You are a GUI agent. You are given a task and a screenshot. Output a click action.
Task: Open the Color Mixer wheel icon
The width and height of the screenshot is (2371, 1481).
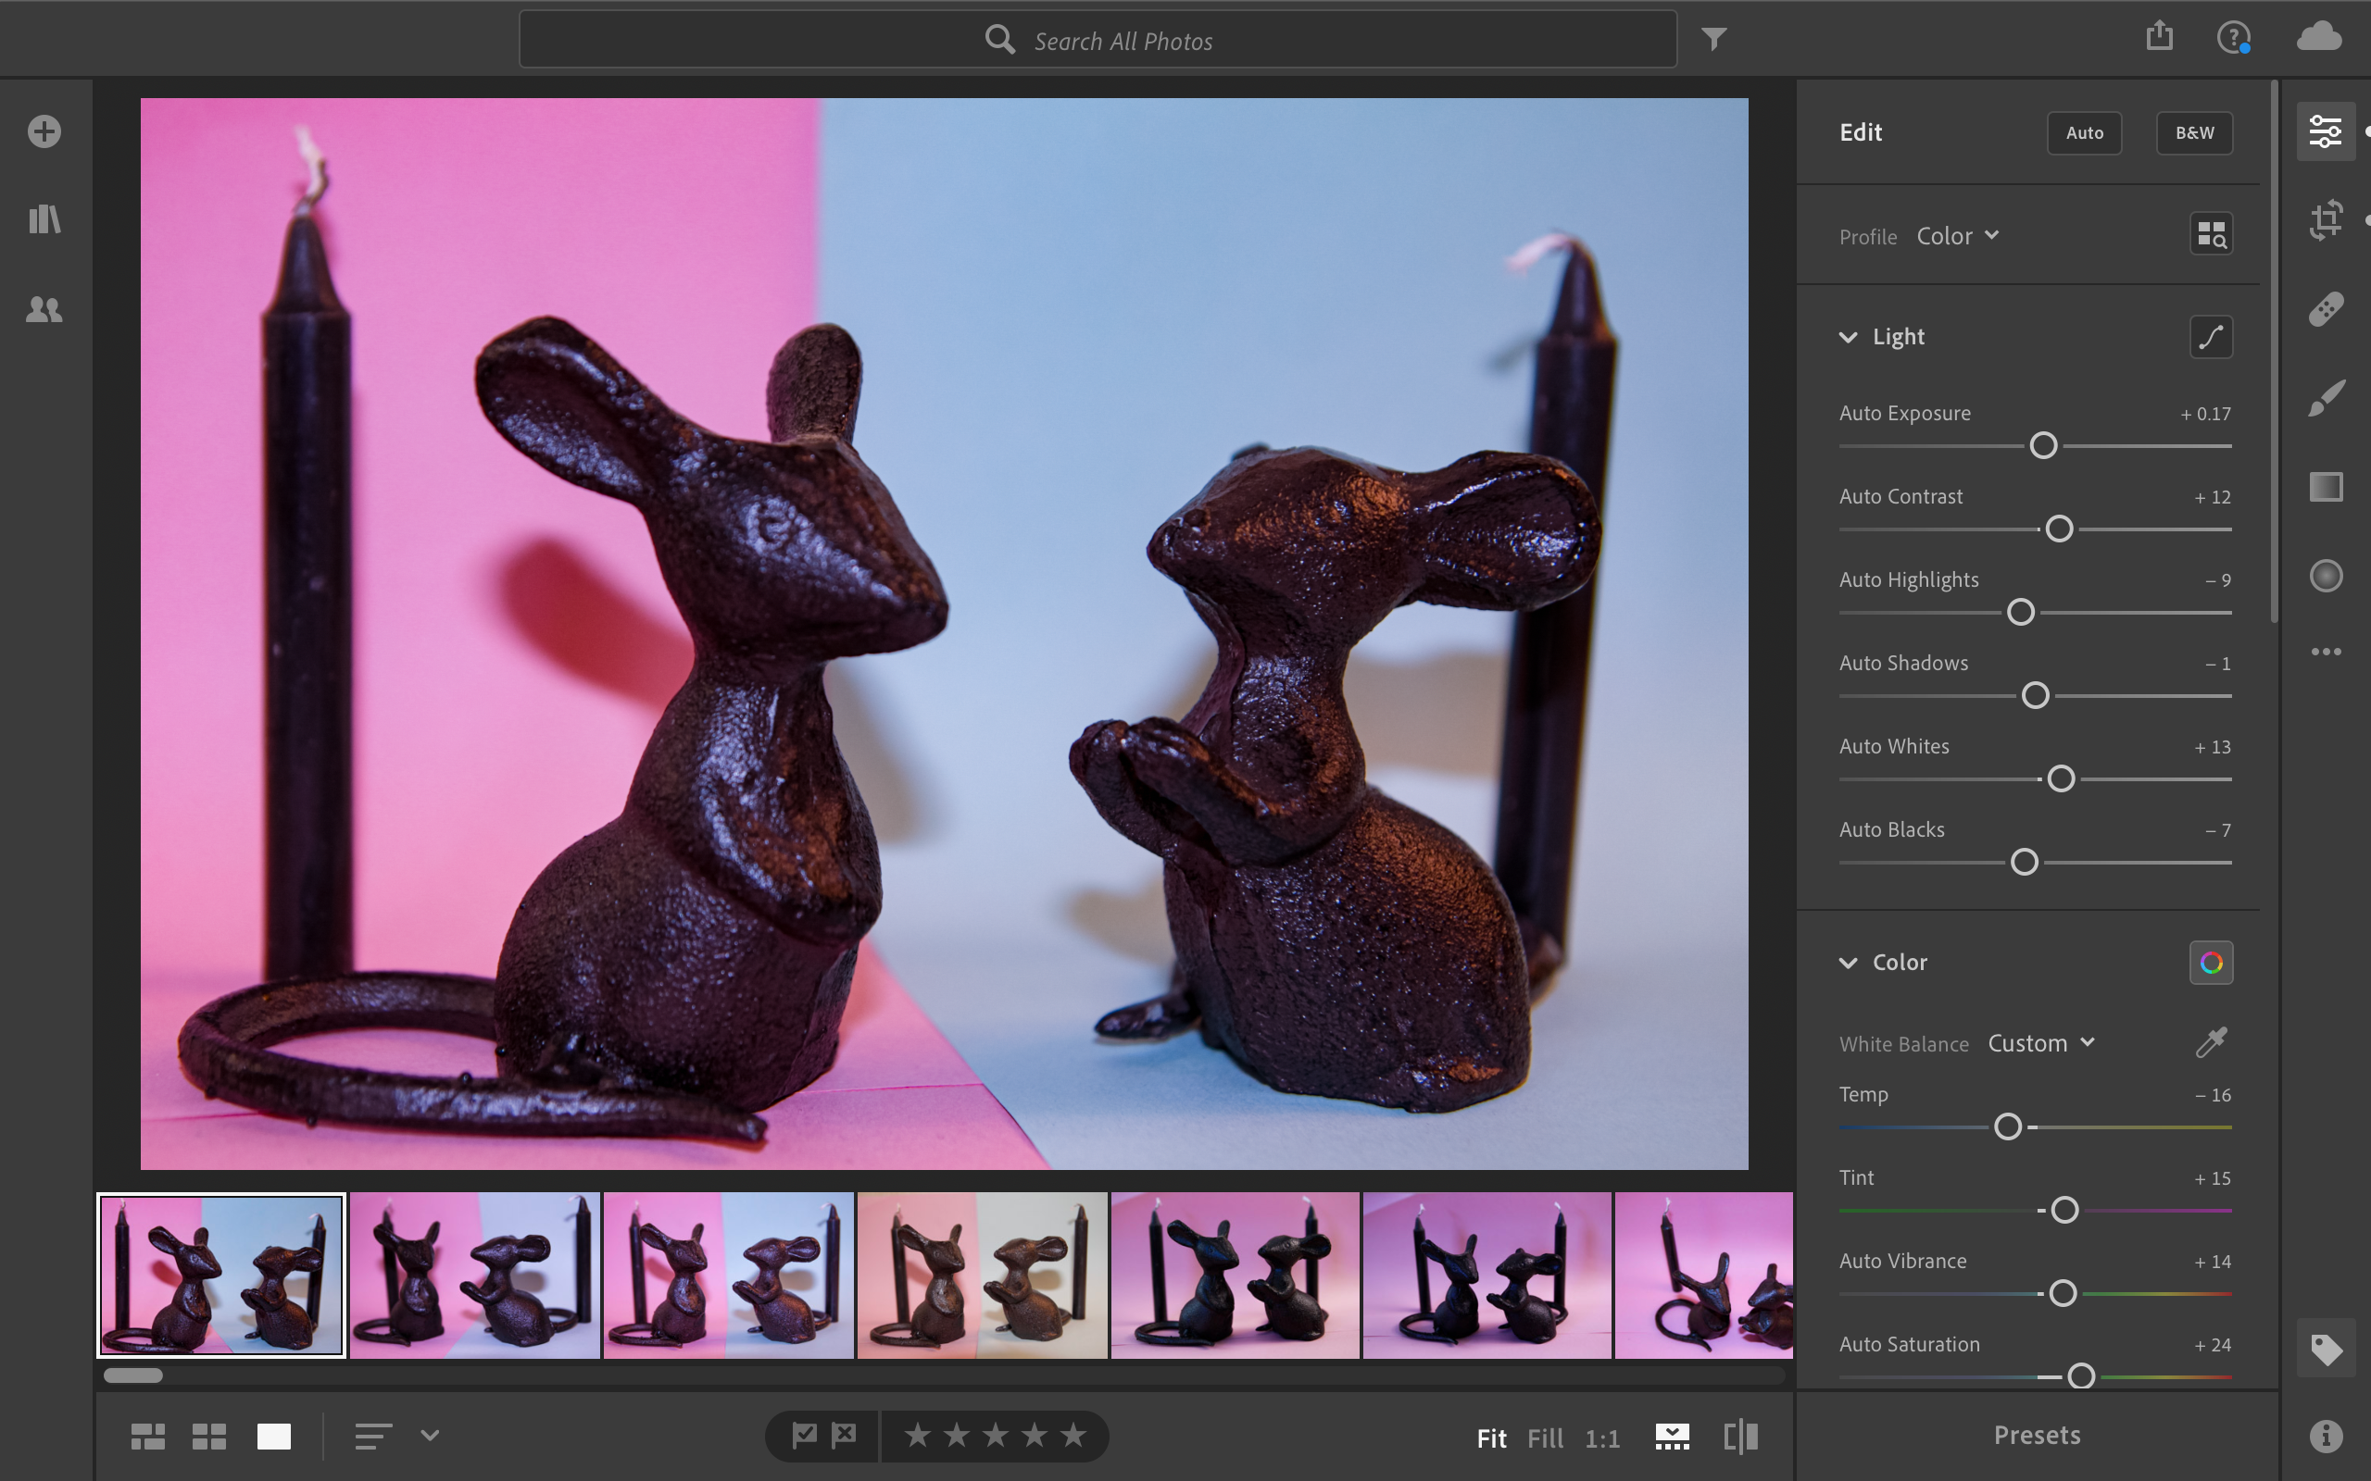[2211, 963]
